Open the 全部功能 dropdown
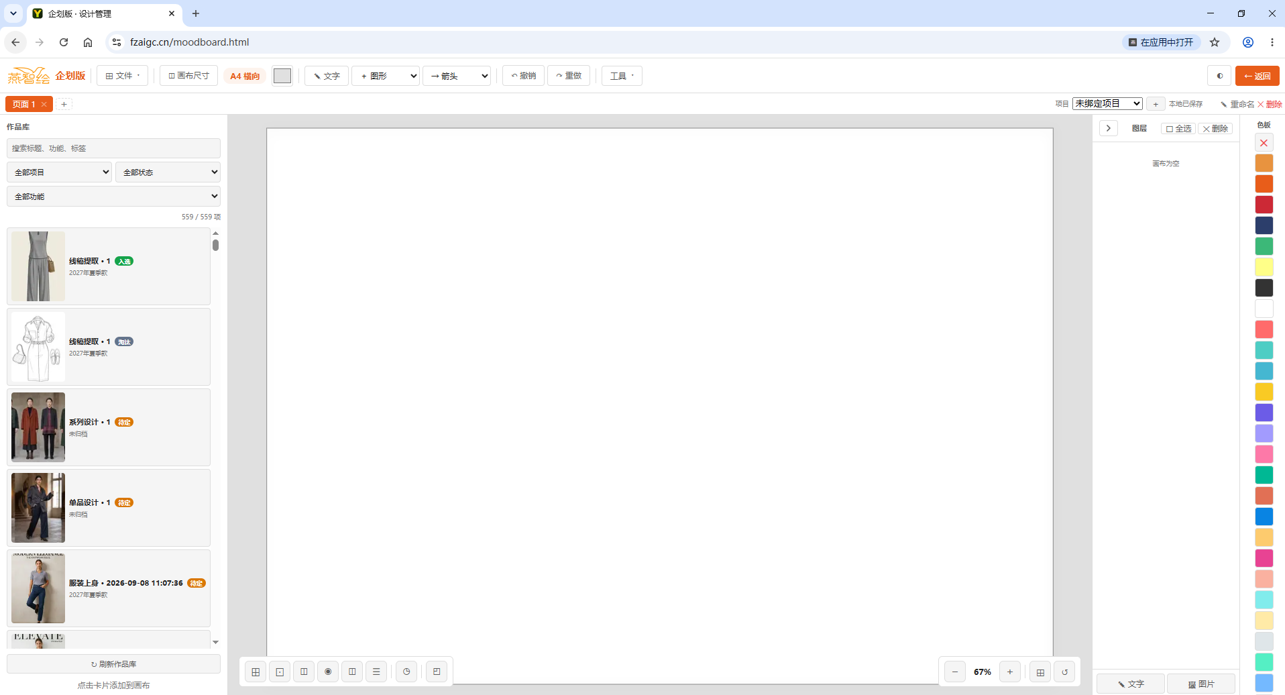The height and width of the screenshot is (695, 1285). [x=113, y=197]
